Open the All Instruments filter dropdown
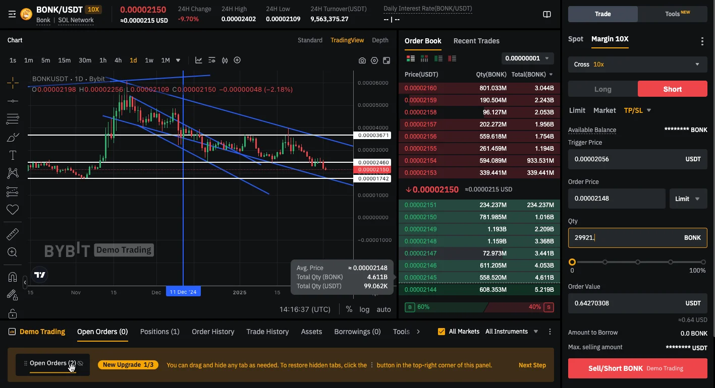This screenshot has height=388, width=715. point(512,332)
